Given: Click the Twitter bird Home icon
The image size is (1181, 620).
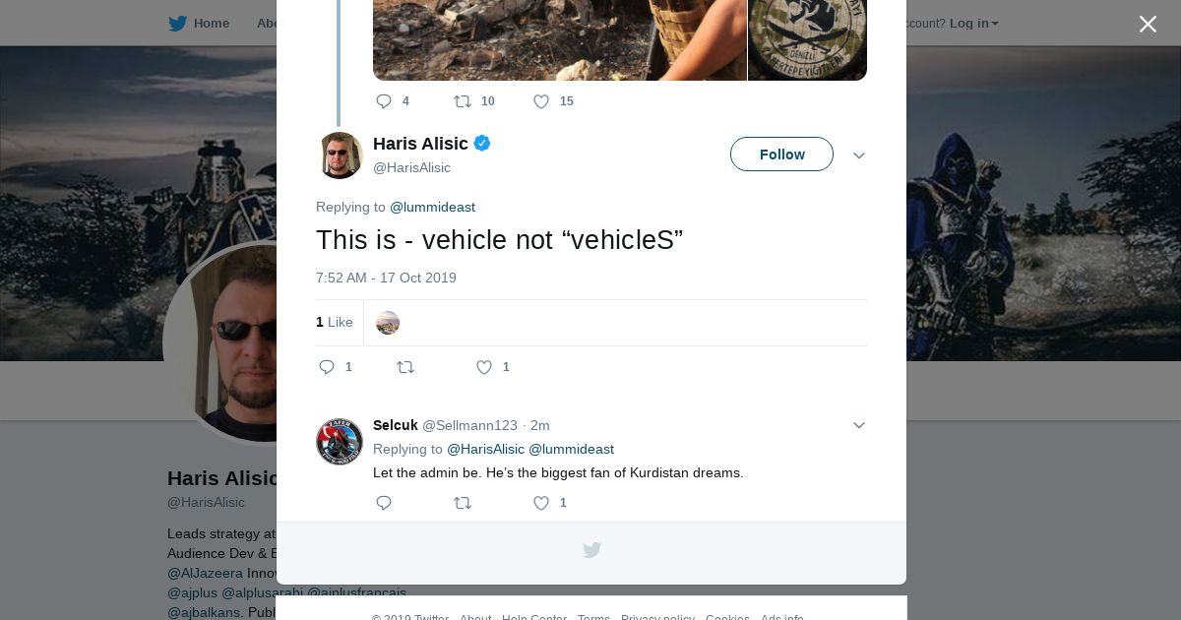Looking at the screenshot, I should click(177, 24).
